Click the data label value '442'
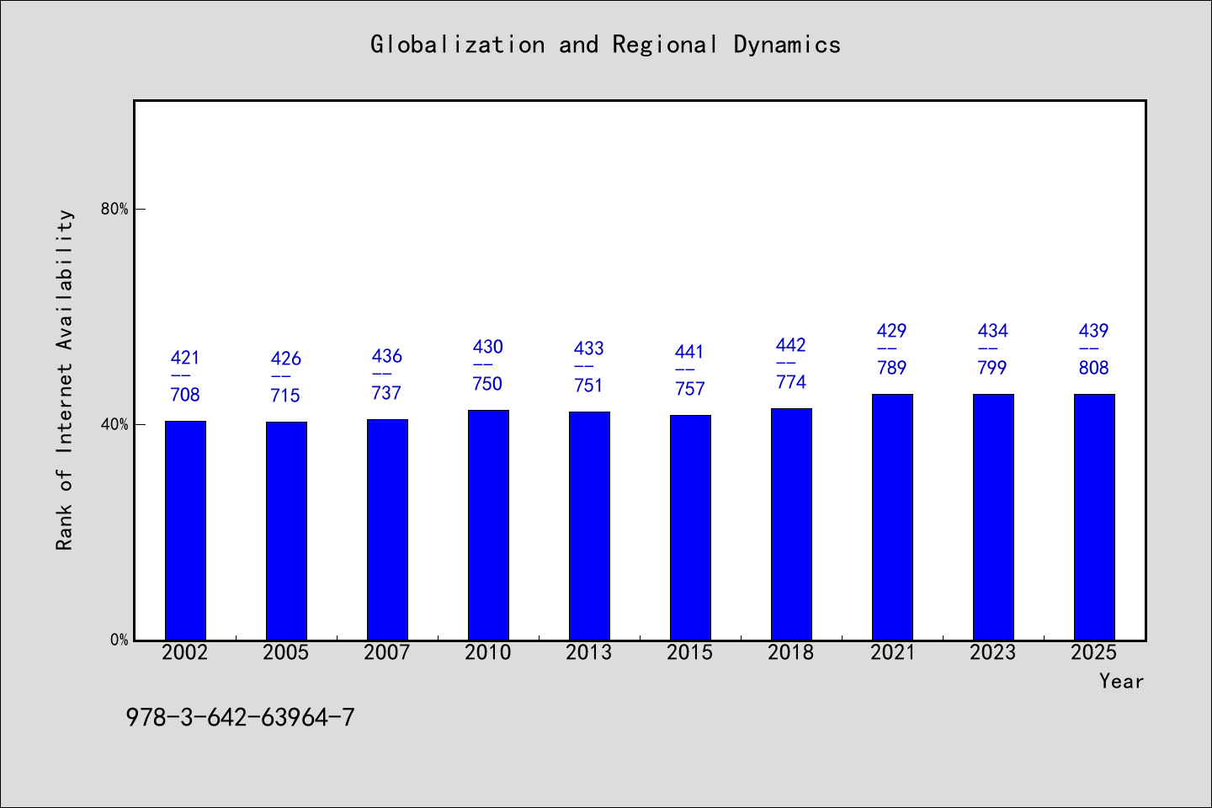 tap(791, 346)
